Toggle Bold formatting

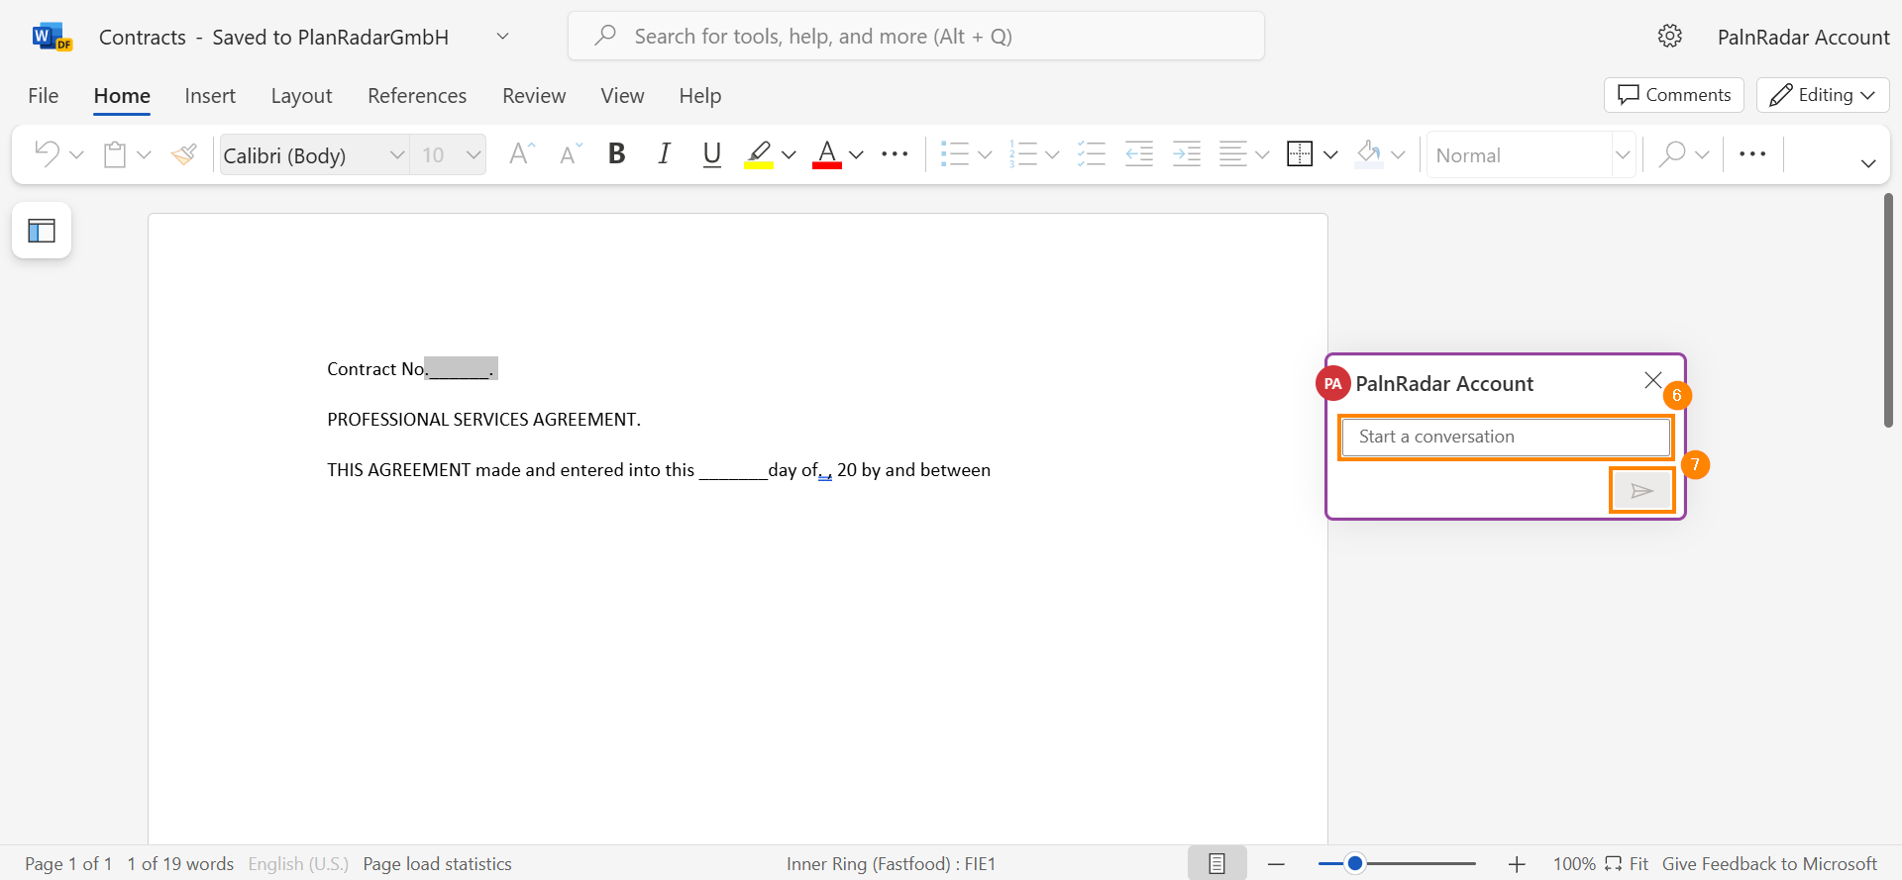(x=616, y=154)
